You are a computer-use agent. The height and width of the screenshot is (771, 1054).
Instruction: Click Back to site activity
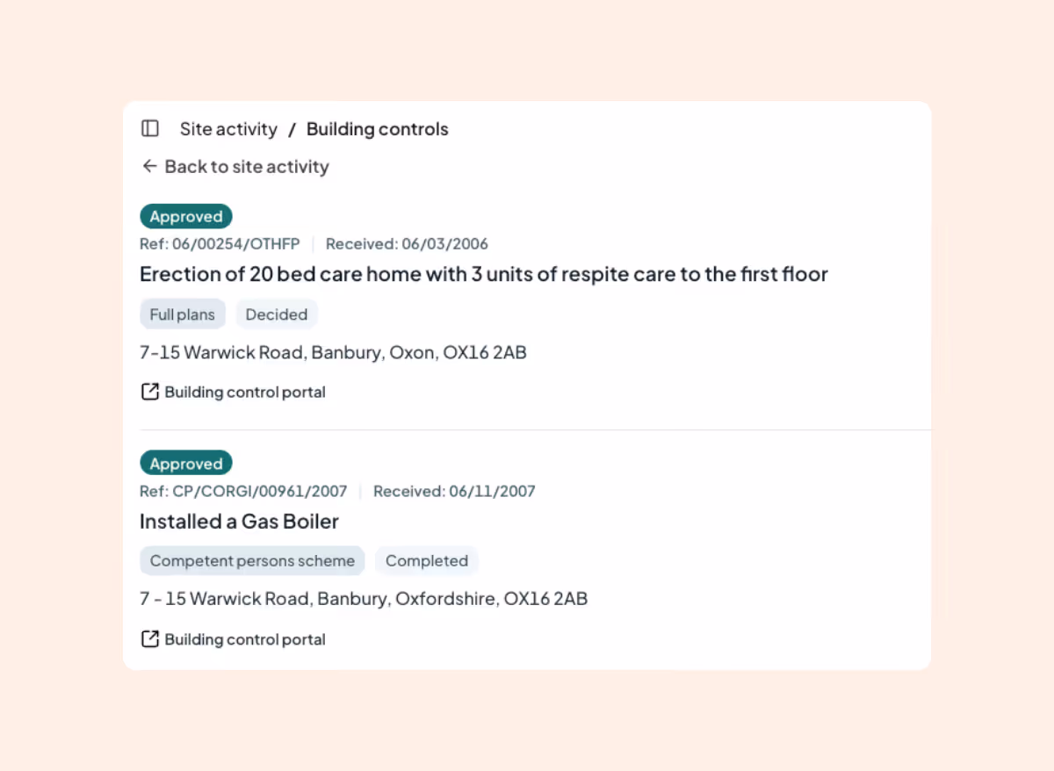pos(246,166)
